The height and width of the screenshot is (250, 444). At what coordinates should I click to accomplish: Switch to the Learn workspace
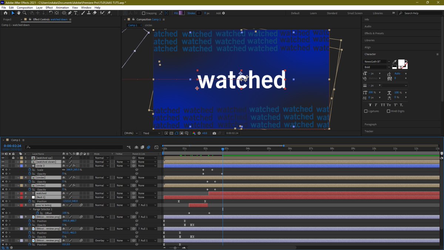[313, 13]
